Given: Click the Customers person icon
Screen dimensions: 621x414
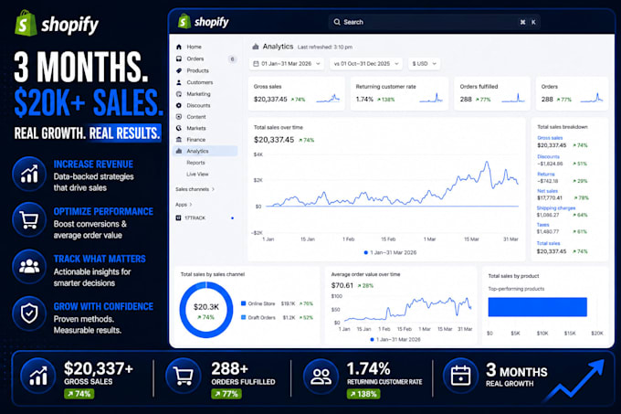Looking at the screenshot, I should point(179,82).
